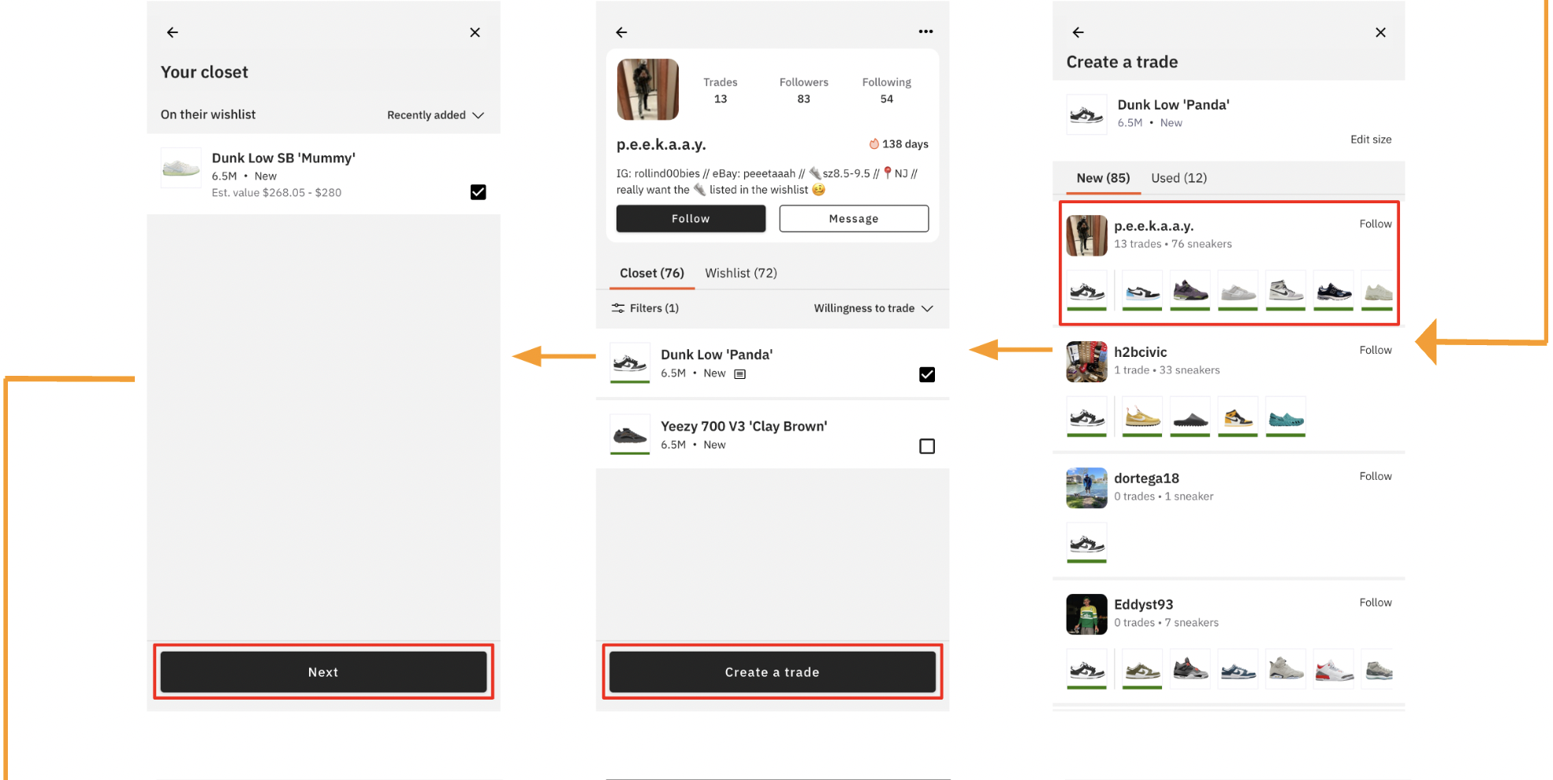Screen dimensions: 1553x780
Task: Open the Filters (1) icon
Action: (x=618, y=308)
